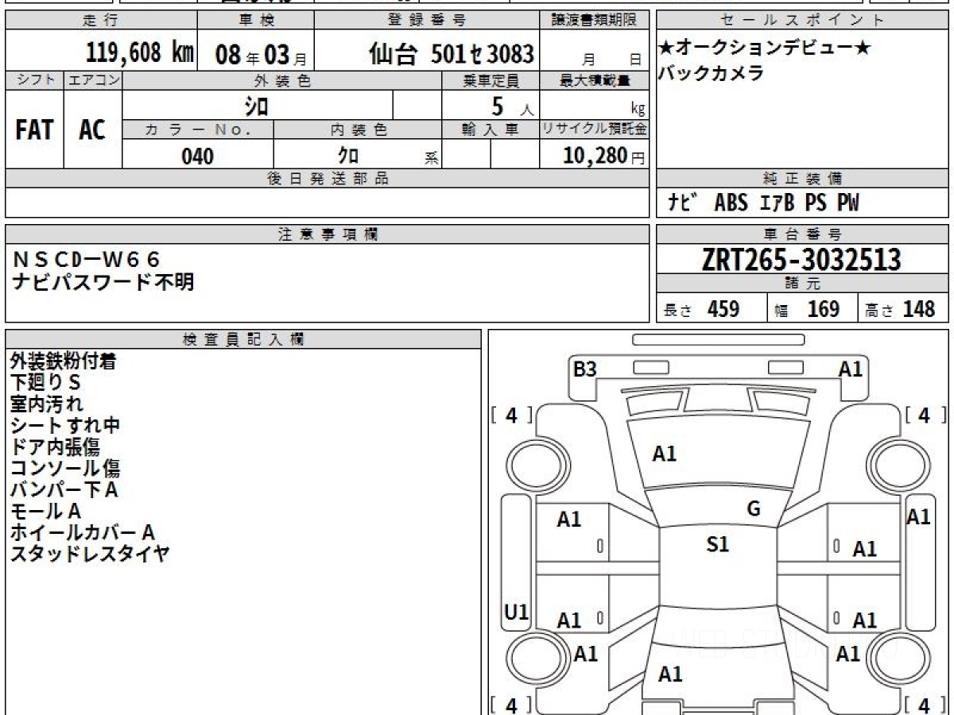Select the seating capacity 5人
The width and height of the screenshot is (954, 715).
(511, 106)
